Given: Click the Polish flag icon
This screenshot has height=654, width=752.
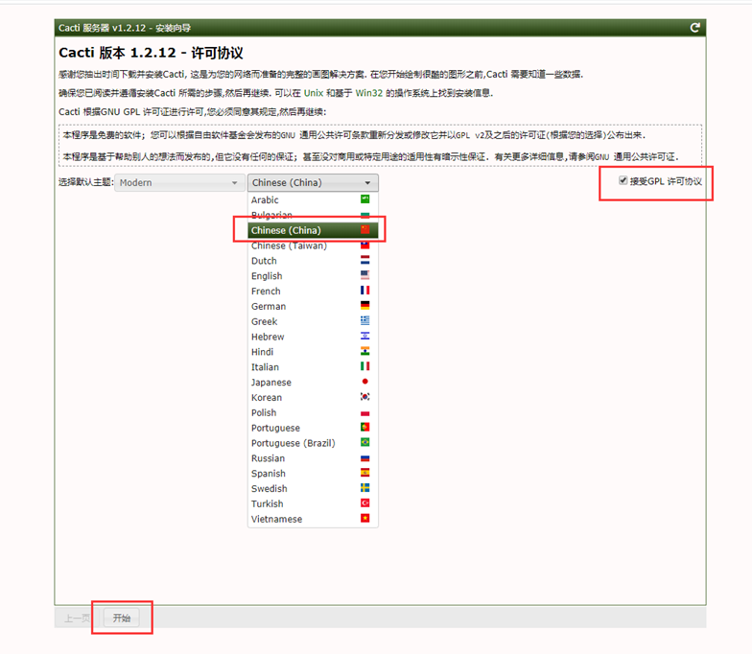Looking at the screenshot, I should (364, 412).
